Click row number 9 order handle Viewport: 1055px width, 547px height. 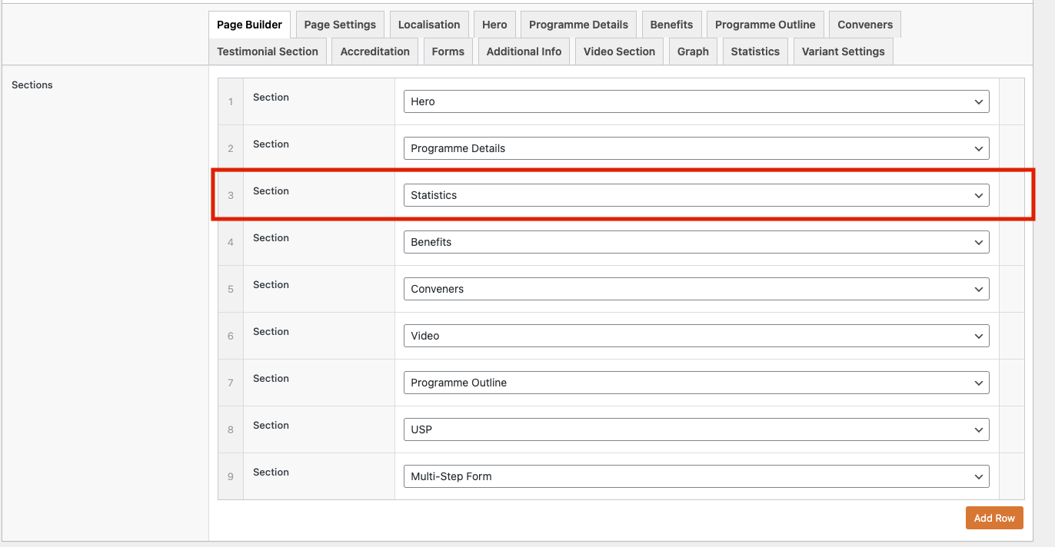pyautogui.click(x=231, y=477)
